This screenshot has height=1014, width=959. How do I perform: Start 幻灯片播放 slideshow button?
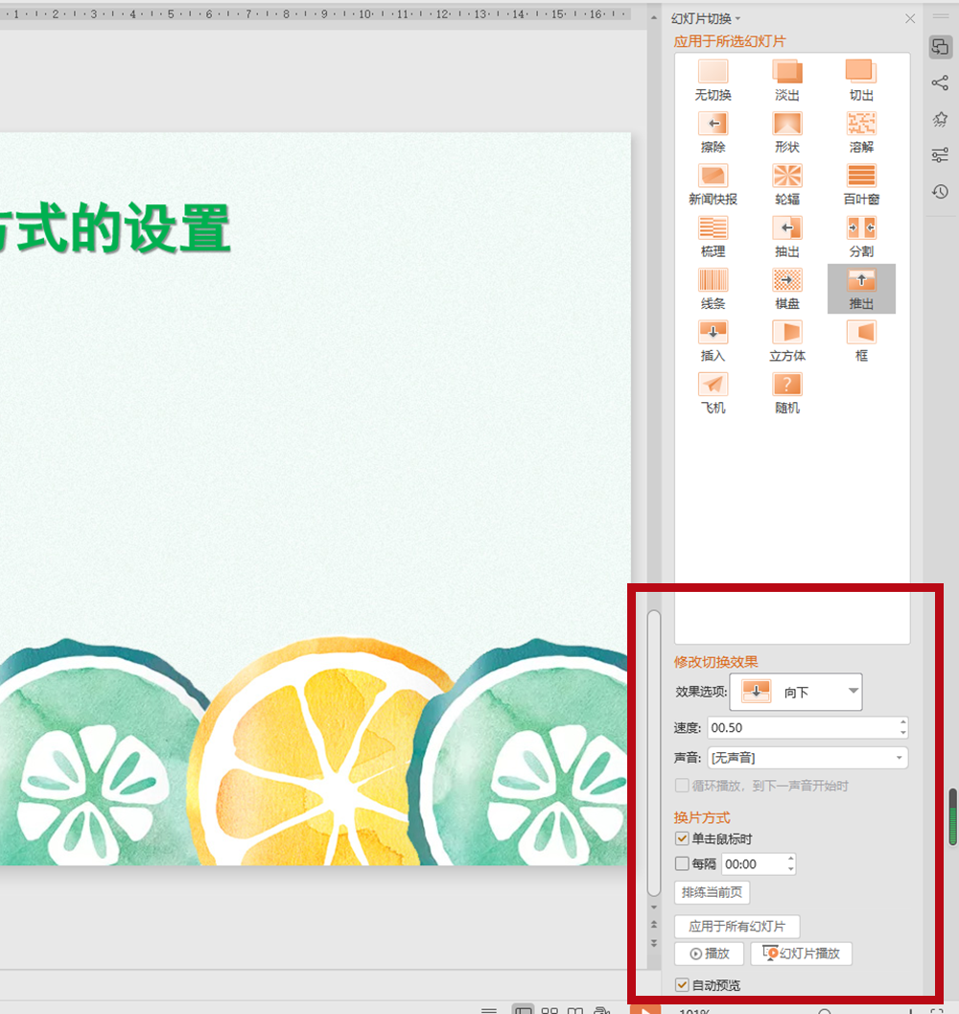801,954
